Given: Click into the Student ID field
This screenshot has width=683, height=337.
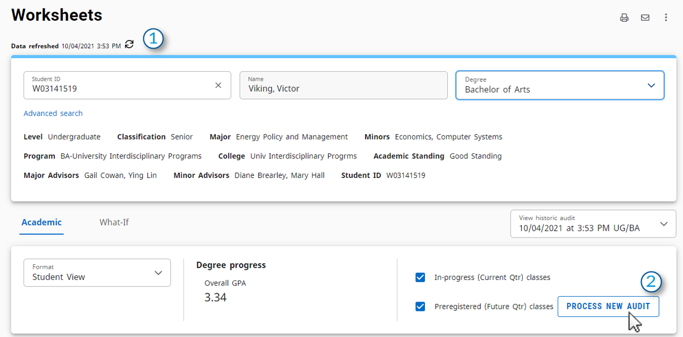Looking at the screenshot, I should (x=127, y=85).
